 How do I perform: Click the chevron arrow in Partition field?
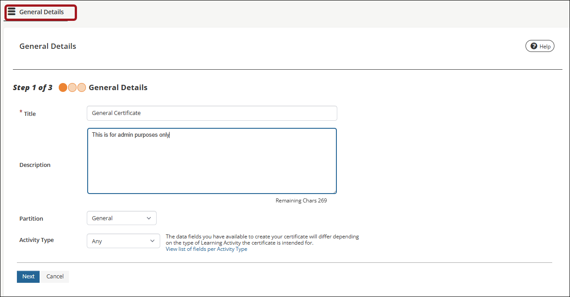pyautogui.click(x=149, y=218)
